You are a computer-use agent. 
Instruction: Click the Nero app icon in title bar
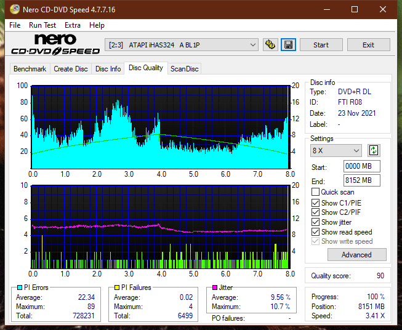pos(15,9)
